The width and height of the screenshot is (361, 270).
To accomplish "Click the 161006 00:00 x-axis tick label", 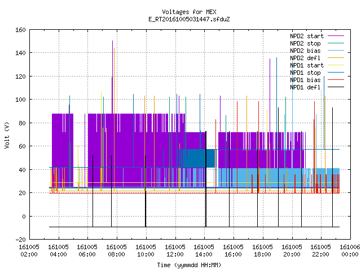I will [350, 251].
